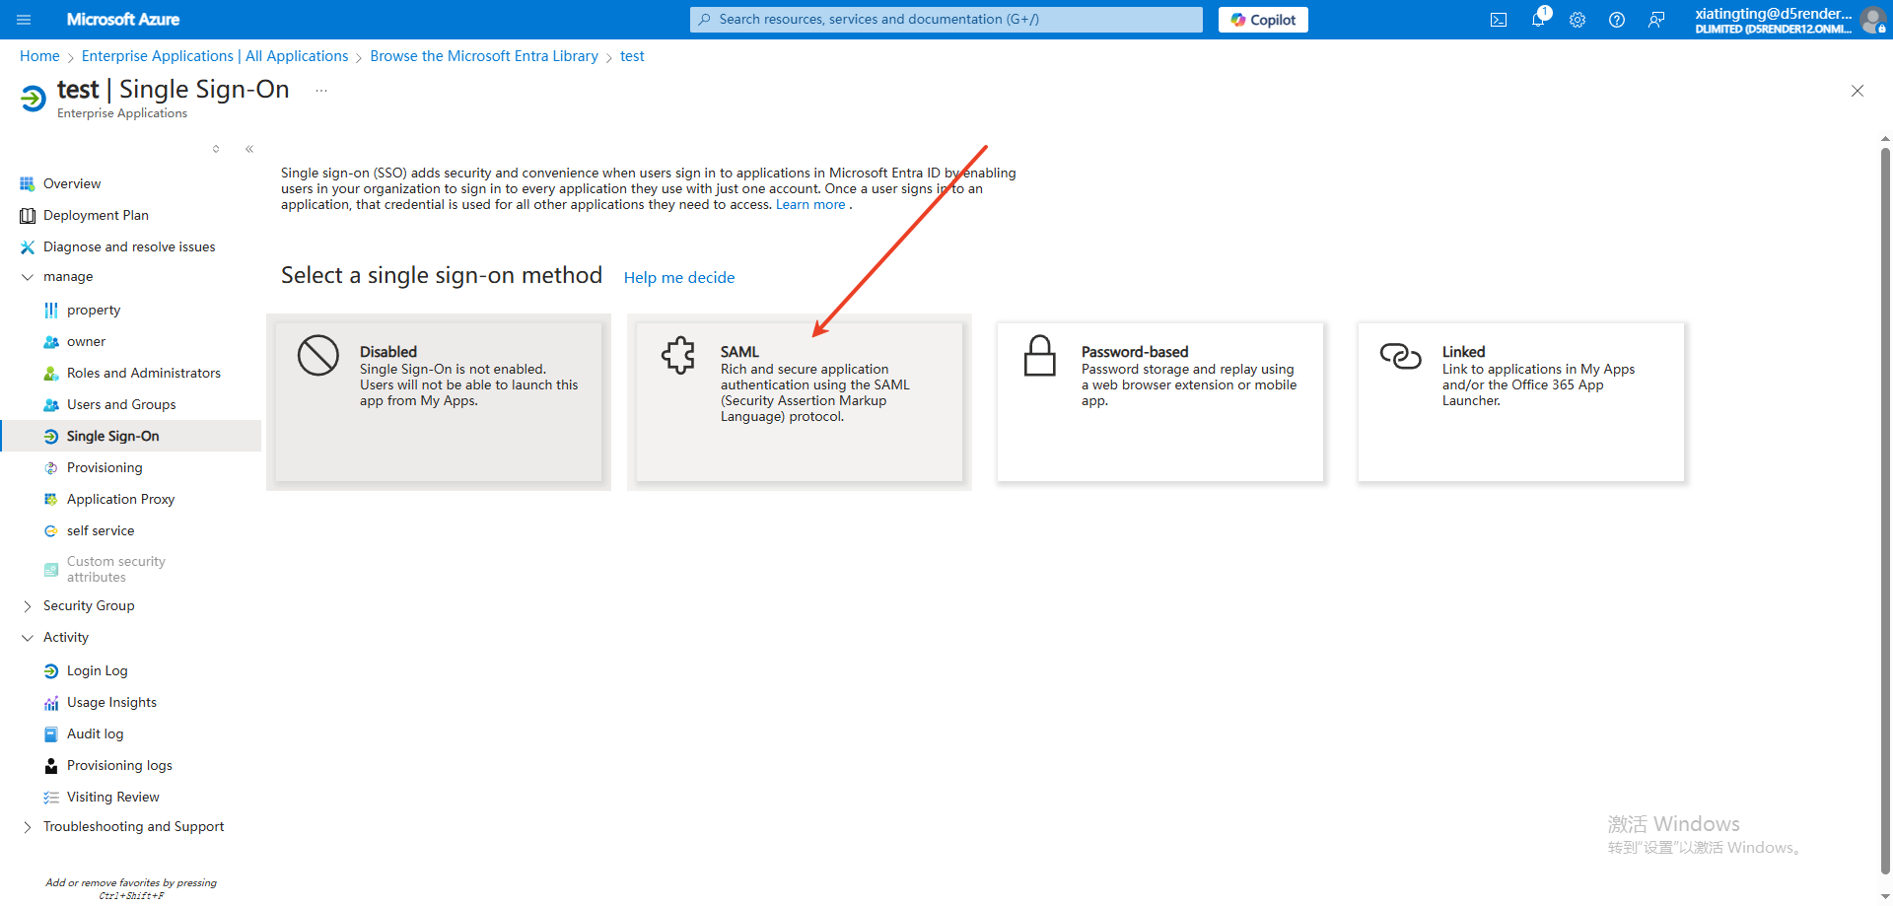This screenshot has height=906, width=1893.
Task: Open Roles and Administrators label
Action: [144, 373]
